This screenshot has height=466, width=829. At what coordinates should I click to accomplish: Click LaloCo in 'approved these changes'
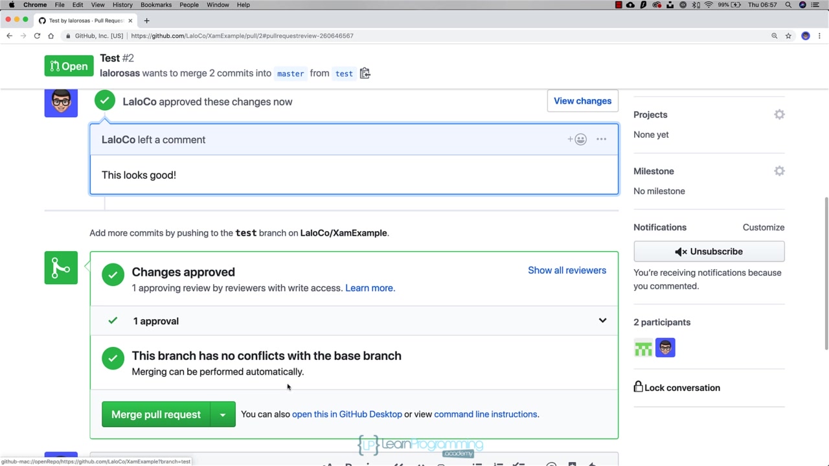point(139,102)
